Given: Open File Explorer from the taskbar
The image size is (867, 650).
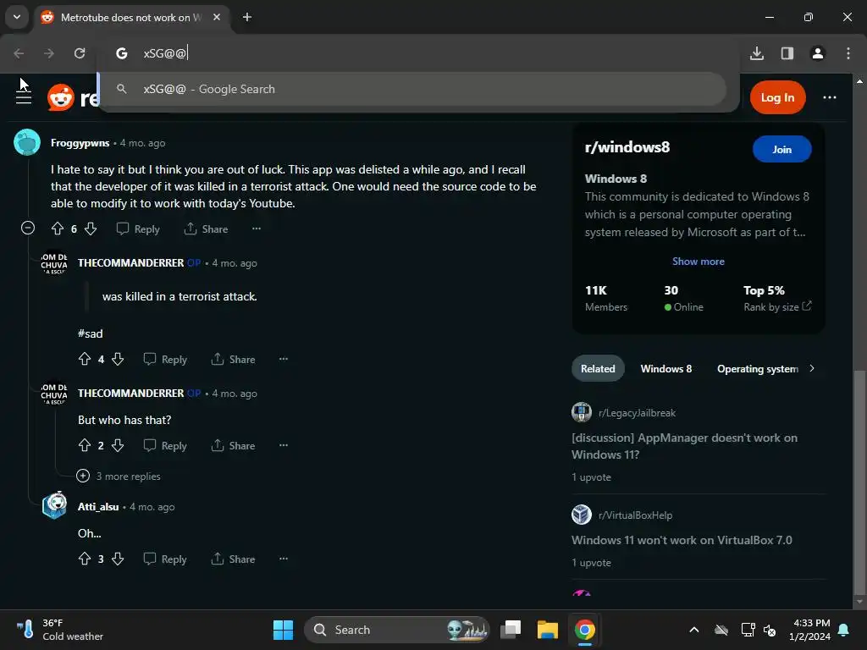Looking at the screenshot, I should tap(548, 630).
